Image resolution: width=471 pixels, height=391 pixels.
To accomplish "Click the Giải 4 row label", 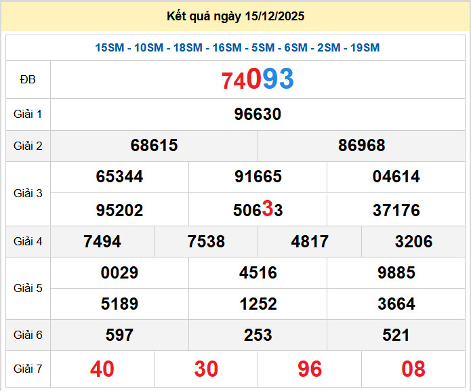I will 28,241.
